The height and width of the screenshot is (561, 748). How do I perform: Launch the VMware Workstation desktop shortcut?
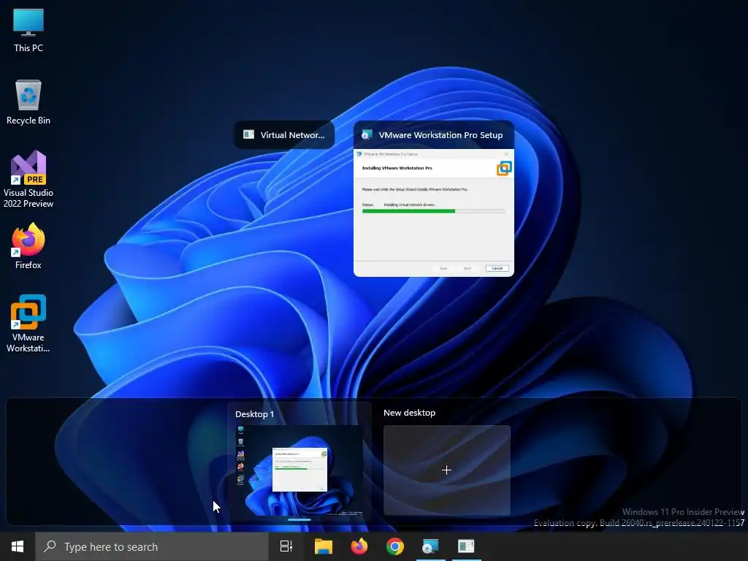pos(28,324)
